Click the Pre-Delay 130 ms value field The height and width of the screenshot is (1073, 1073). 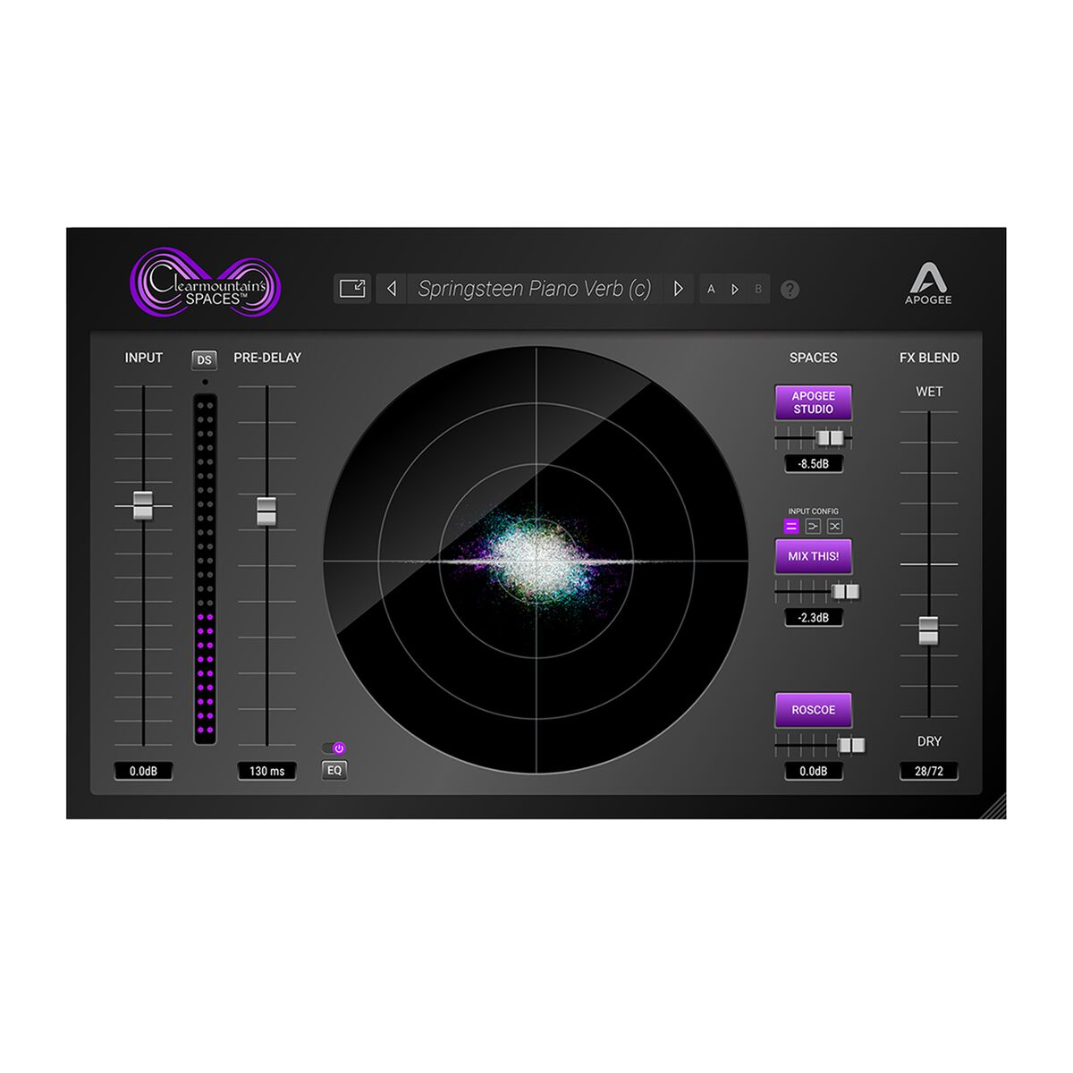coord(266,771)
